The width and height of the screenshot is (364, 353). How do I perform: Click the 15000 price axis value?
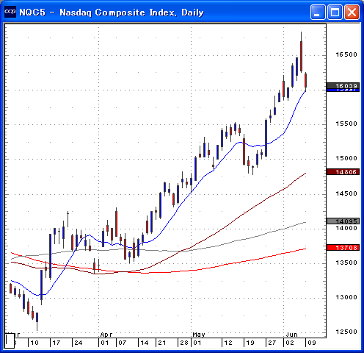click(x=346, y=158)
